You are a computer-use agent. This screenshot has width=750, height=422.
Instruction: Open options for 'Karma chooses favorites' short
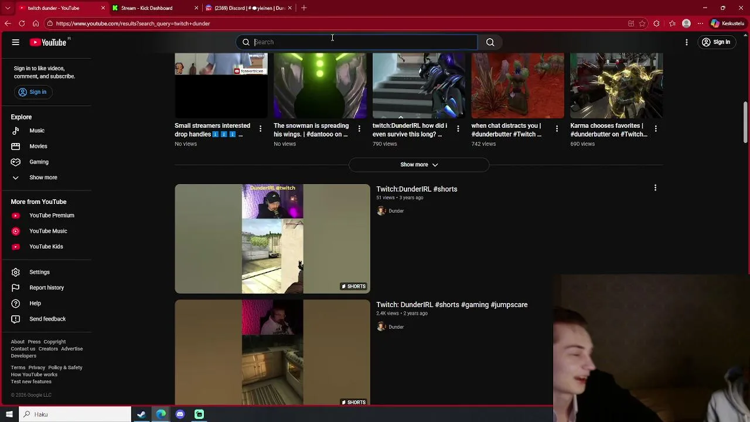point(656,128)
